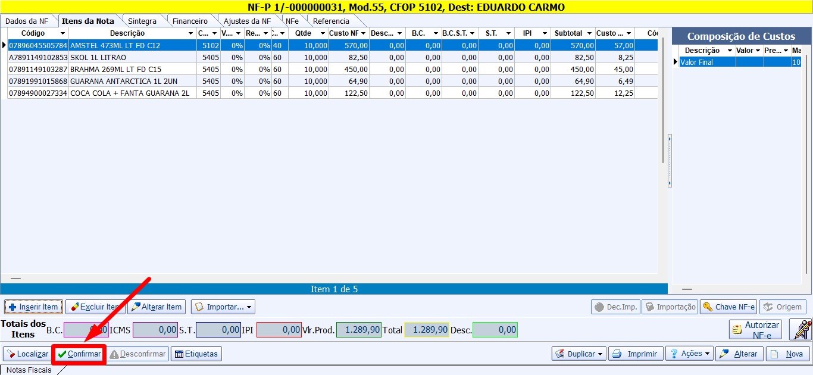
Task: Open the Chave NF-e key button
Action: click(728, 307)
